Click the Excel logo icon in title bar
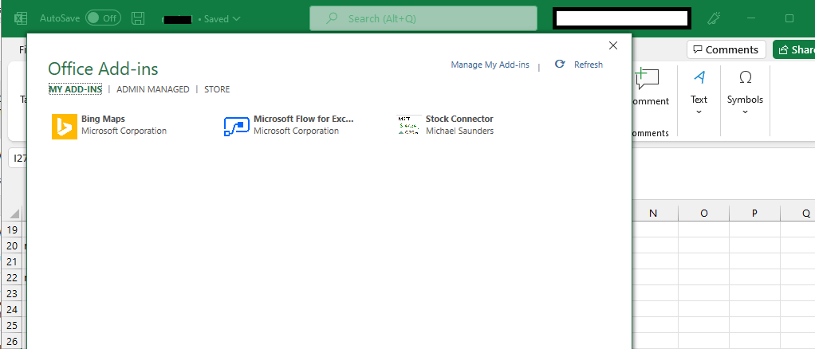815x349 pixels. 21,18
